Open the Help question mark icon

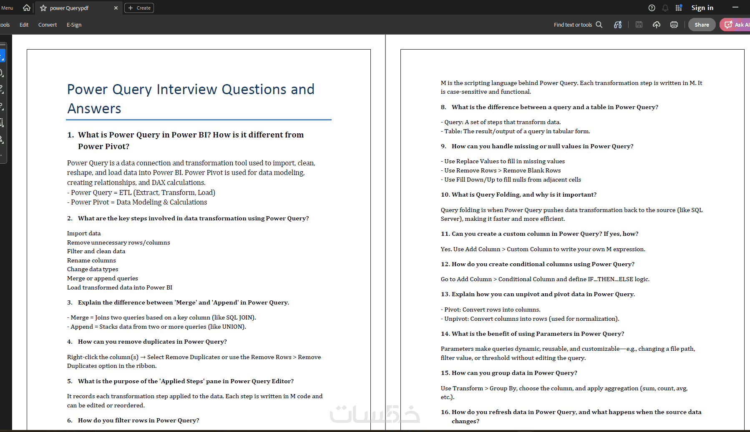(x=652, y=8)
